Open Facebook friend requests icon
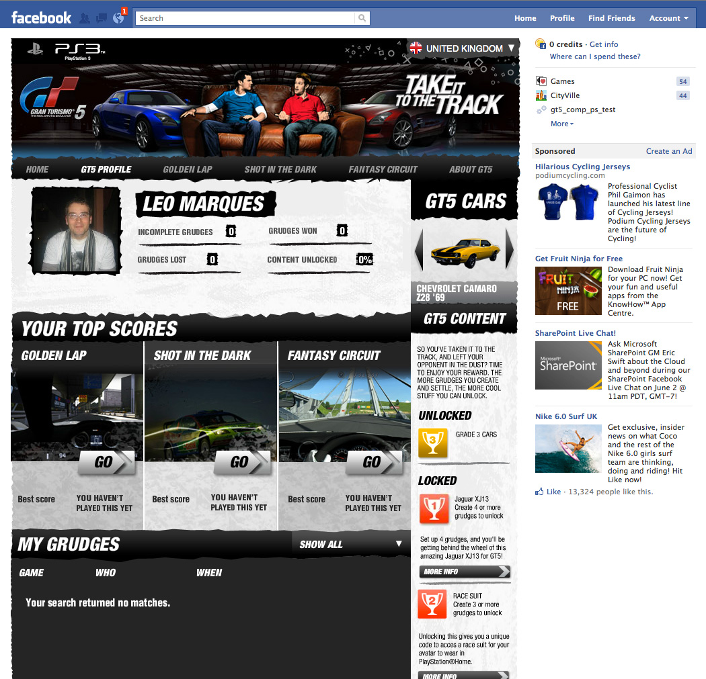Viewport: 706px width, 679px height. (x=84, y=18)
